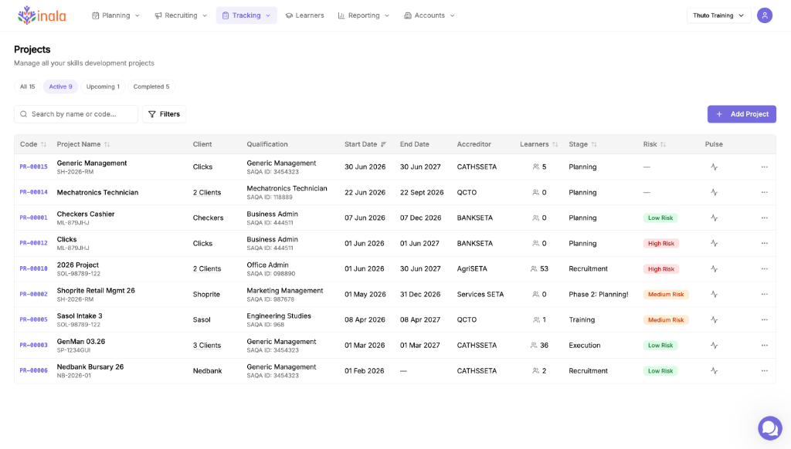
Task: Open project PR-00014 link
Action: pos(33,192)
